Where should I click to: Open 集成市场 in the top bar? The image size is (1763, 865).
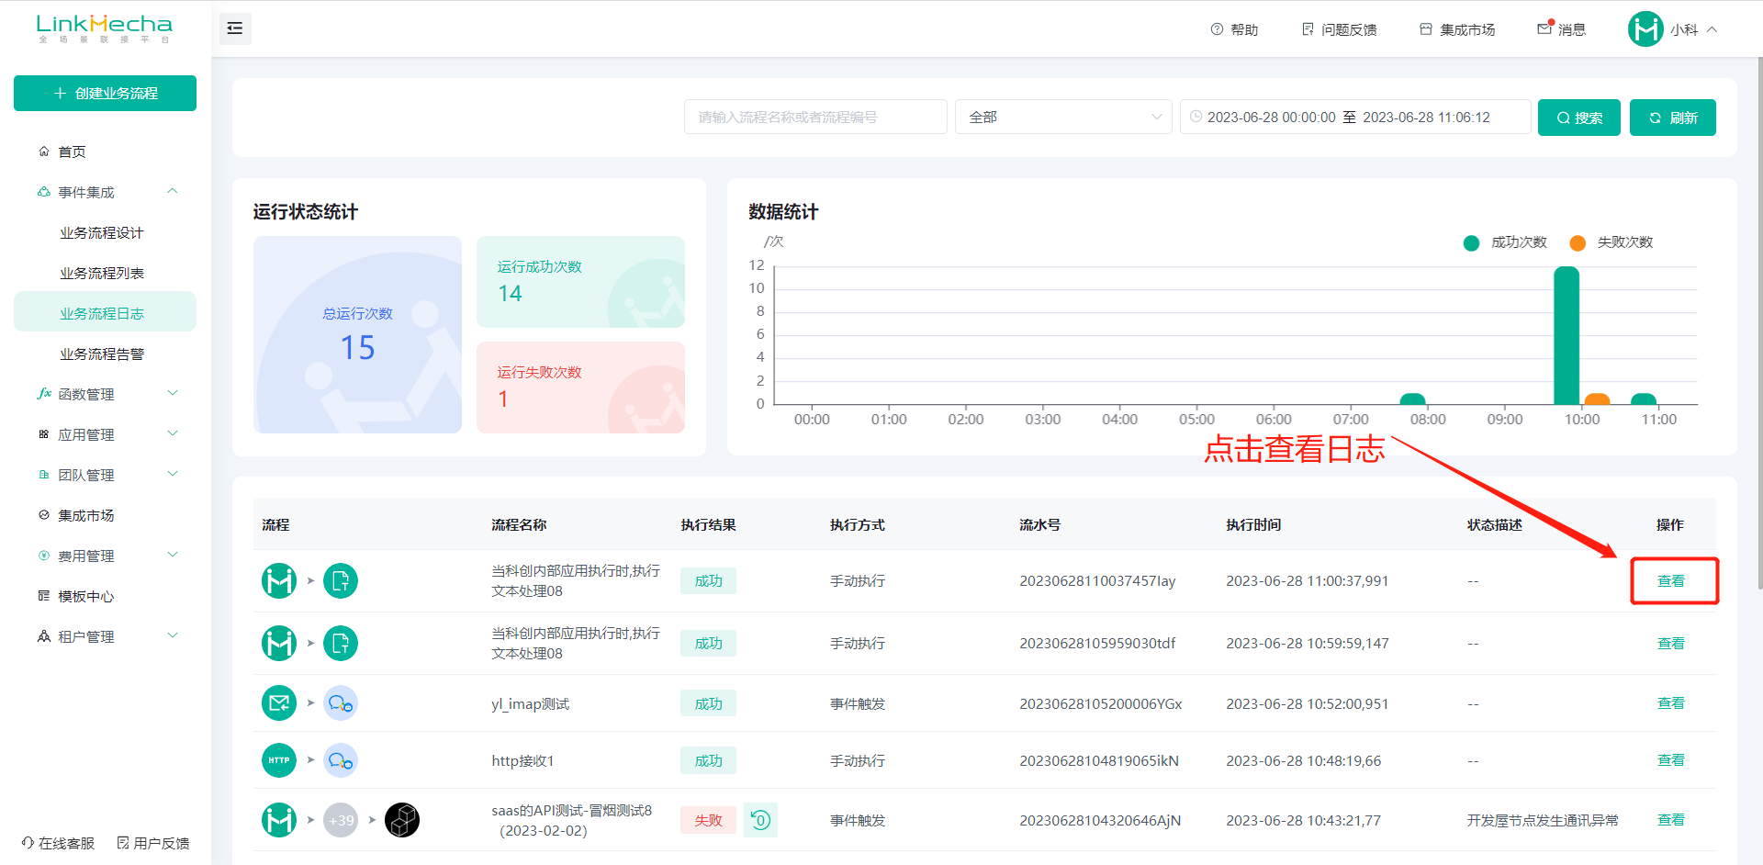pyautogui.click(x=1457, y=29)
